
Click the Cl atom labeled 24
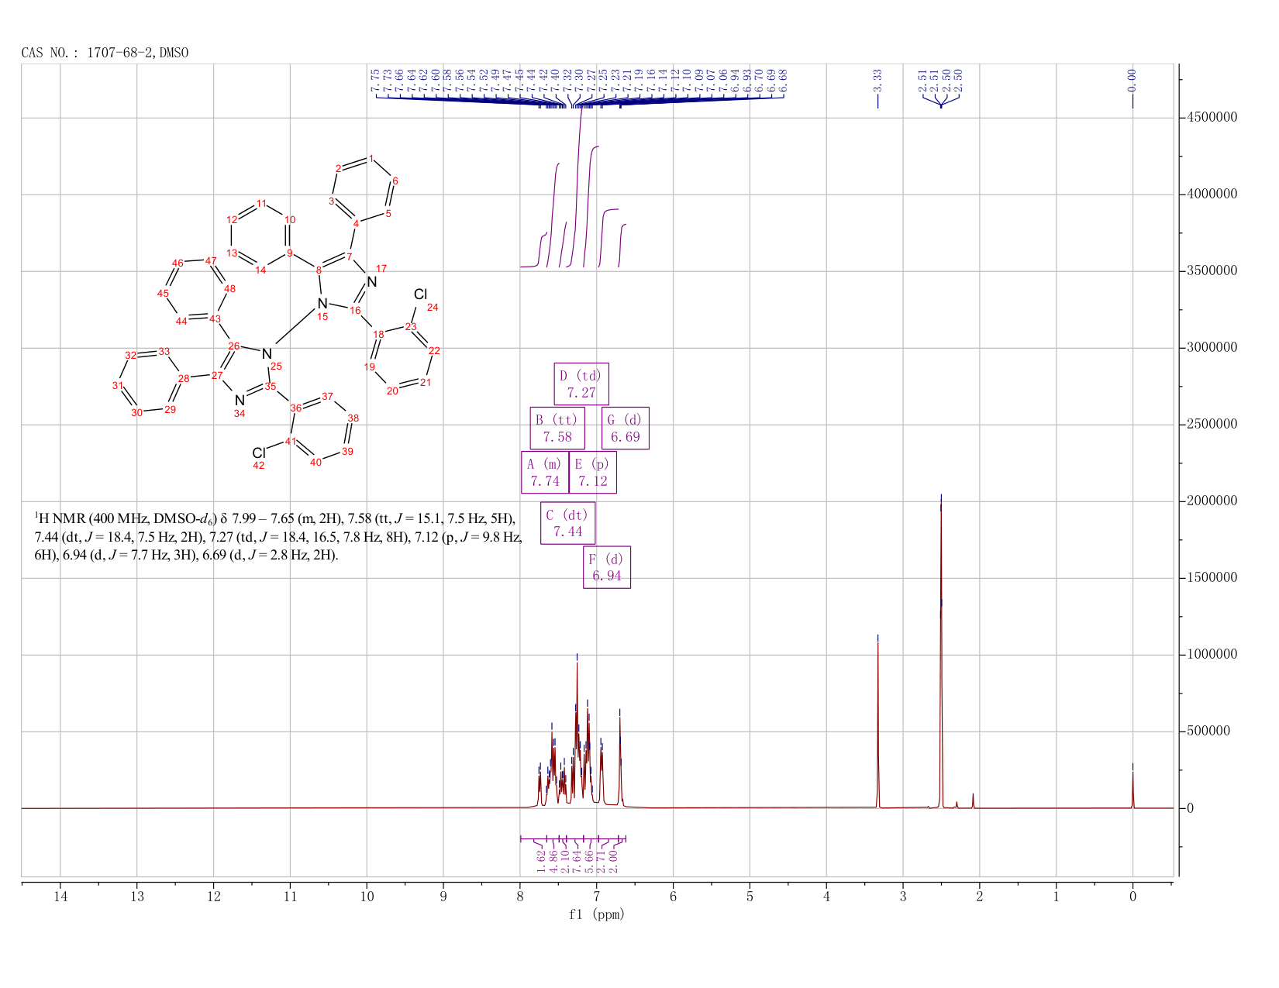click(x=420, y=294)
